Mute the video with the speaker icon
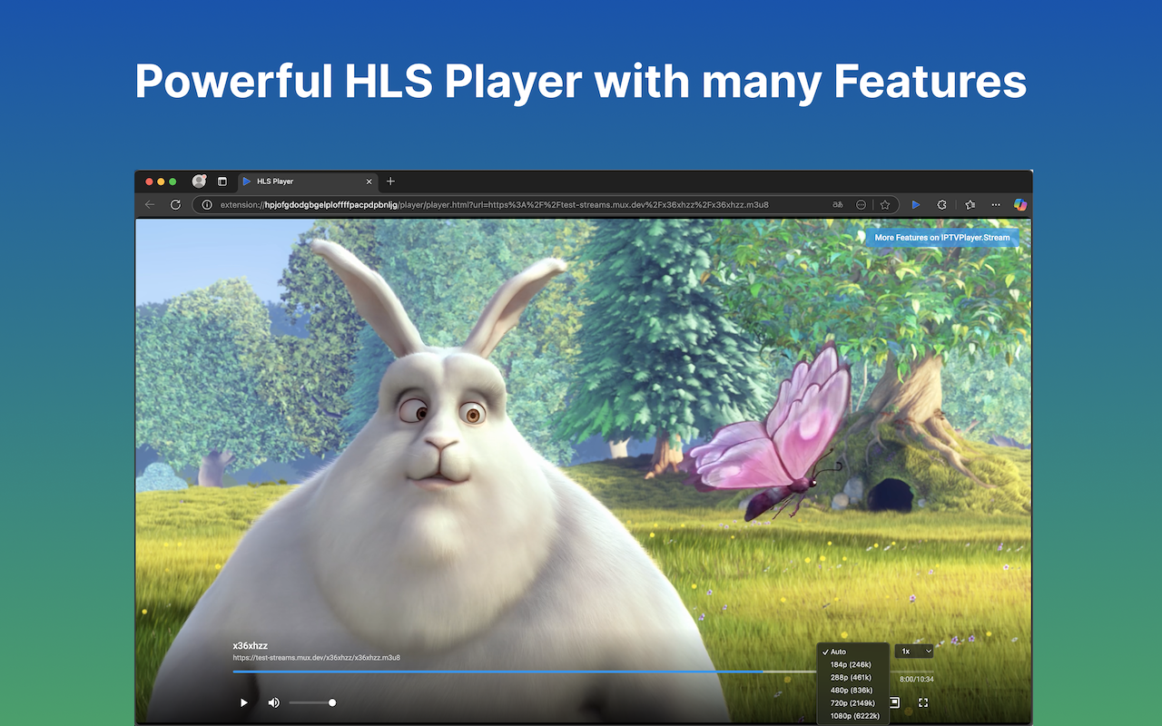 coord(273,702)
